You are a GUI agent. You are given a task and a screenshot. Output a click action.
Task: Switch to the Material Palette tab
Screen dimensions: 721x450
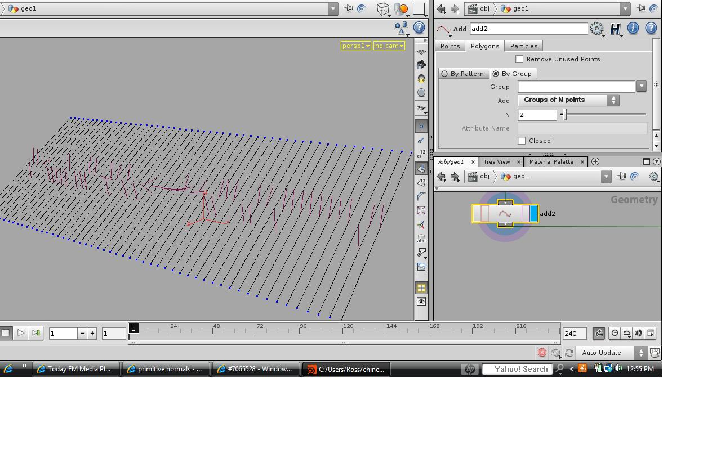tap(551, 162)
